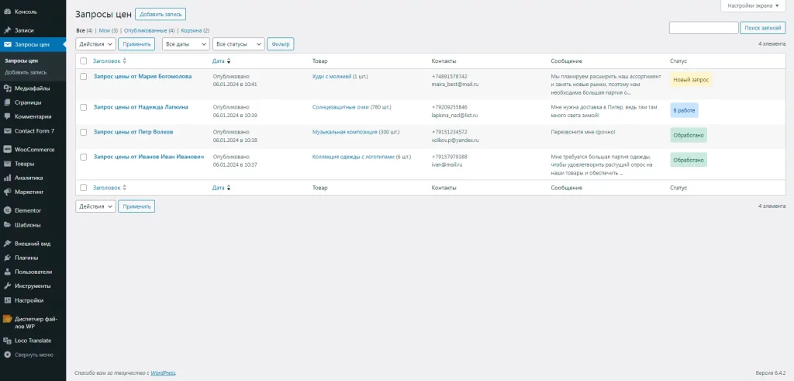Viewport: 794px width, 381px height.
Task: Check the Надежда Лапкина request row
Action: point(84,107)
